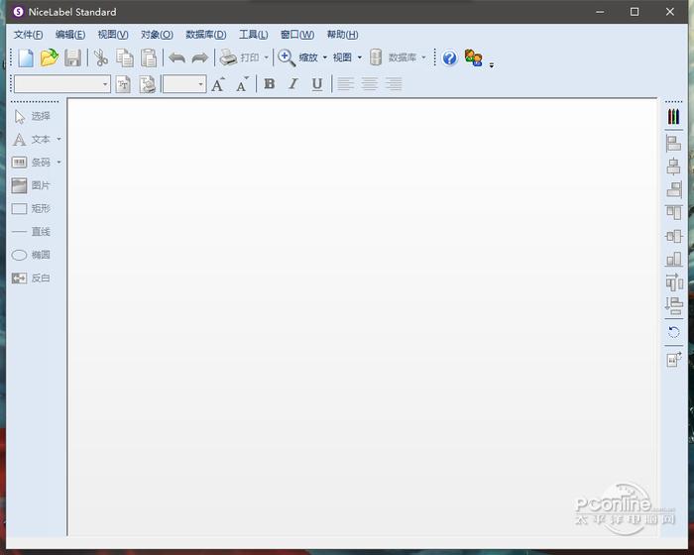The image size is (694, 555).
Task: Click the Print (打印) printer icon
Action: [228, 57]
